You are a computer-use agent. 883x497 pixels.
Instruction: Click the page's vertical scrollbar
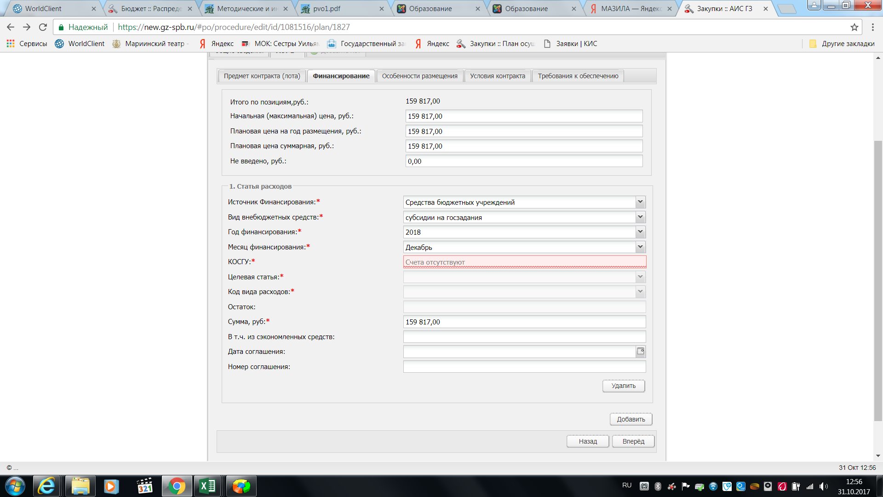(x=878, y=281)
